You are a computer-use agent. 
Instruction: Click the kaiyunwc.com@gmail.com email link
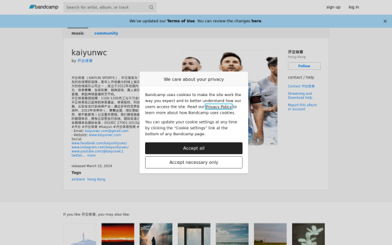point(106,131)
